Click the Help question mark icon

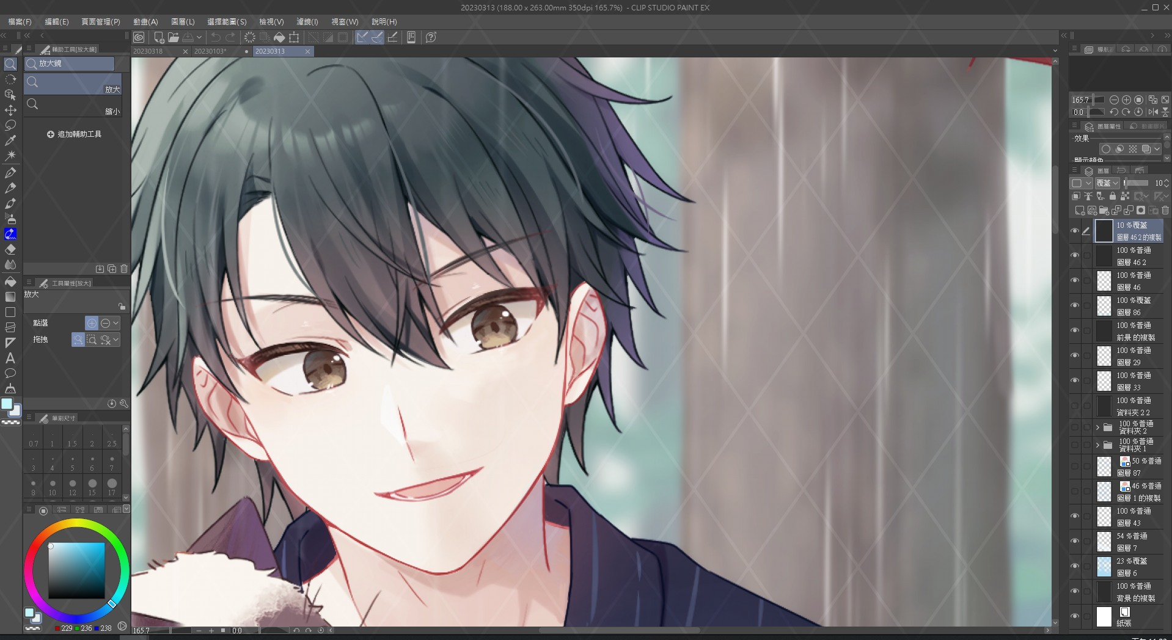point(431,37)
